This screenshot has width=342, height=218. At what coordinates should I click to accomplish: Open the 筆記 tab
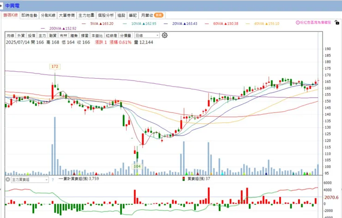click(x=133, y=15)
